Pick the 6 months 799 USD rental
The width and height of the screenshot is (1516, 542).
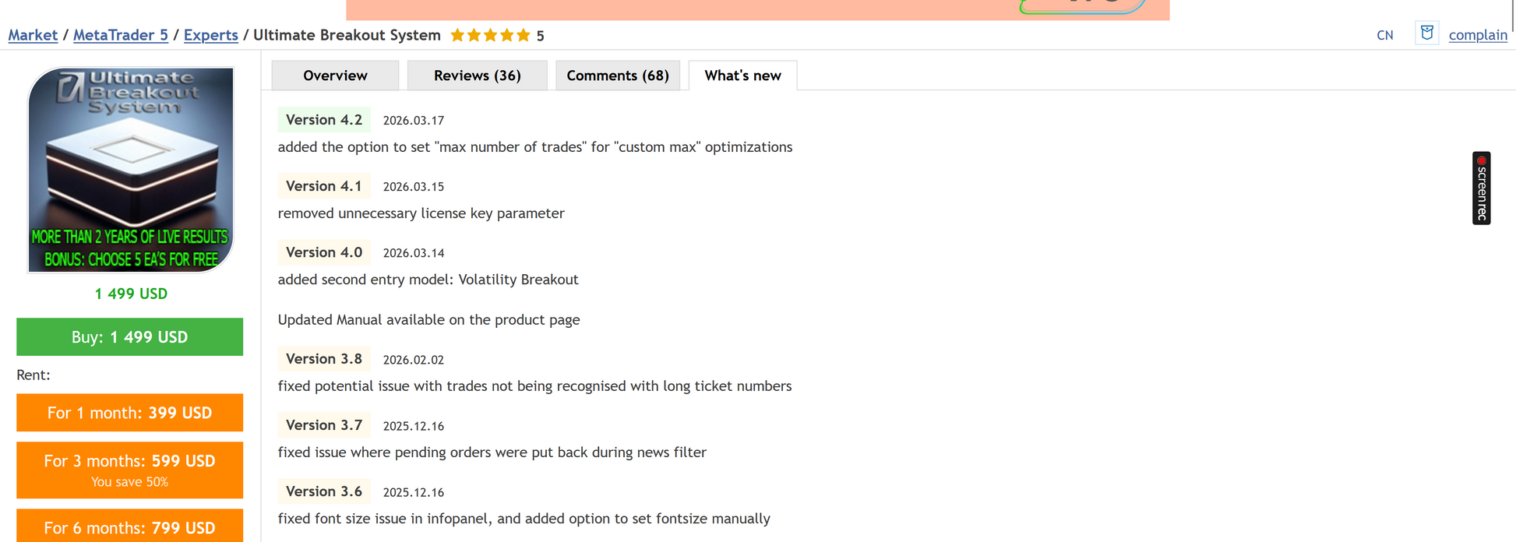click(129, 527)
